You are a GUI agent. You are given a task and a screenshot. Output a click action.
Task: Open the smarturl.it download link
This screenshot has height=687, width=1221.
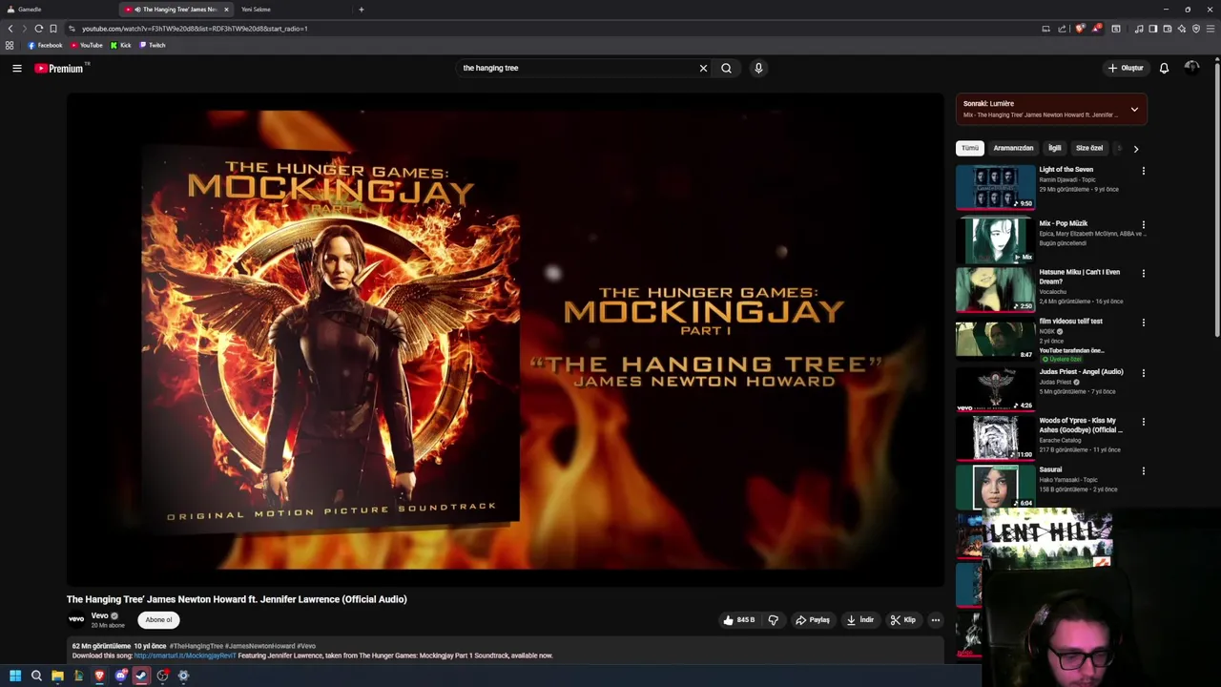point(184,656)
